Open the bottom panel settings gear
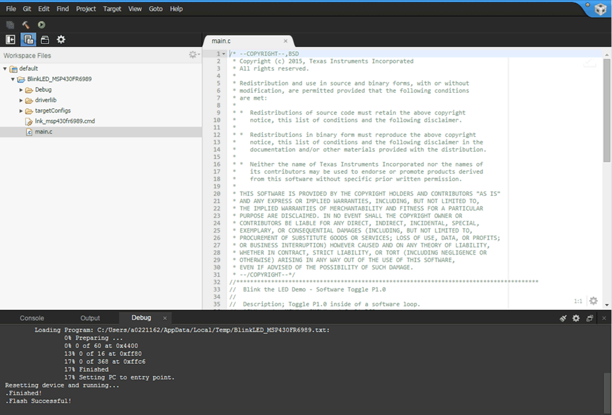 click(x=576, y=318)
